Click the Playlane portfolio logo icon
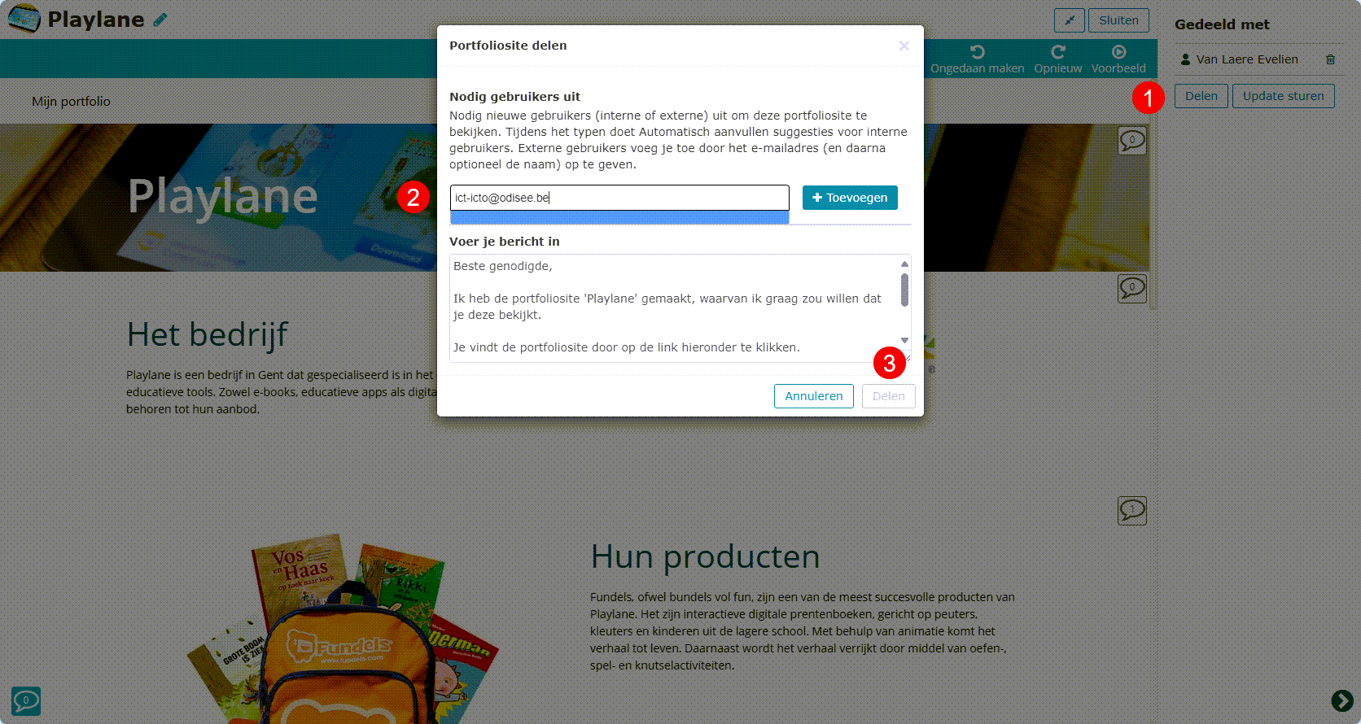The image size is (1361, 724). click(24, 19)
